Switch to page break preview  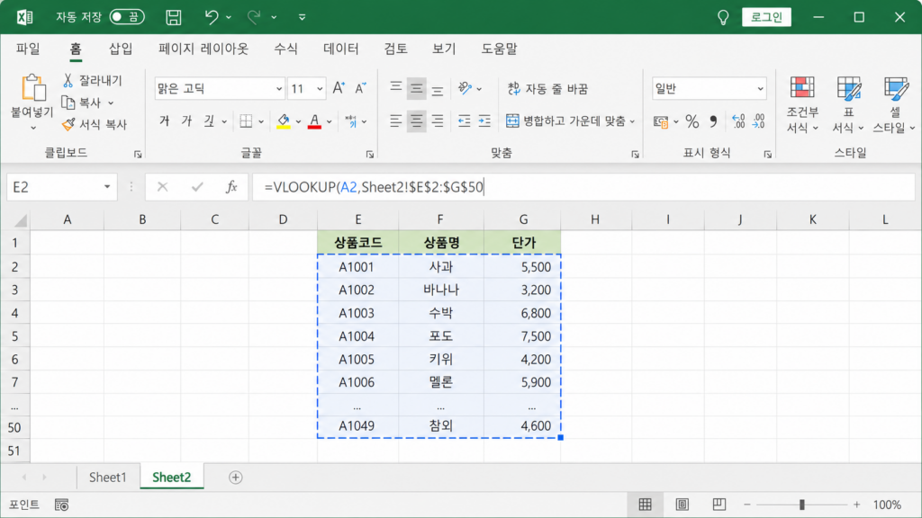[x=719, y=505]
